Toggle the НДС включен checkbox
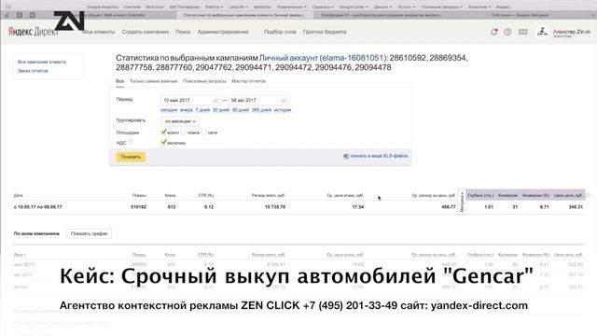The image size is (597, 336). [x=163, y=143]
